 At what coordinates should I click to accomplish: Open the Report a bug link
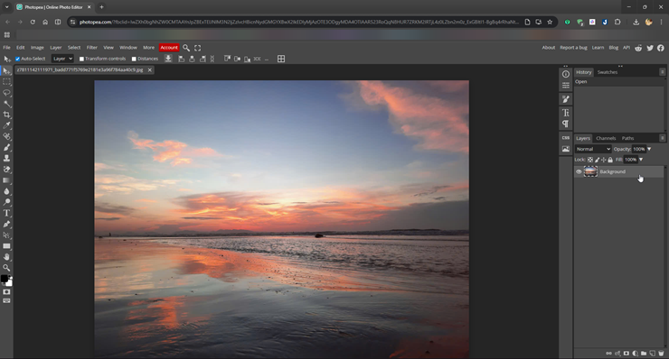click(x=573, y=48)
